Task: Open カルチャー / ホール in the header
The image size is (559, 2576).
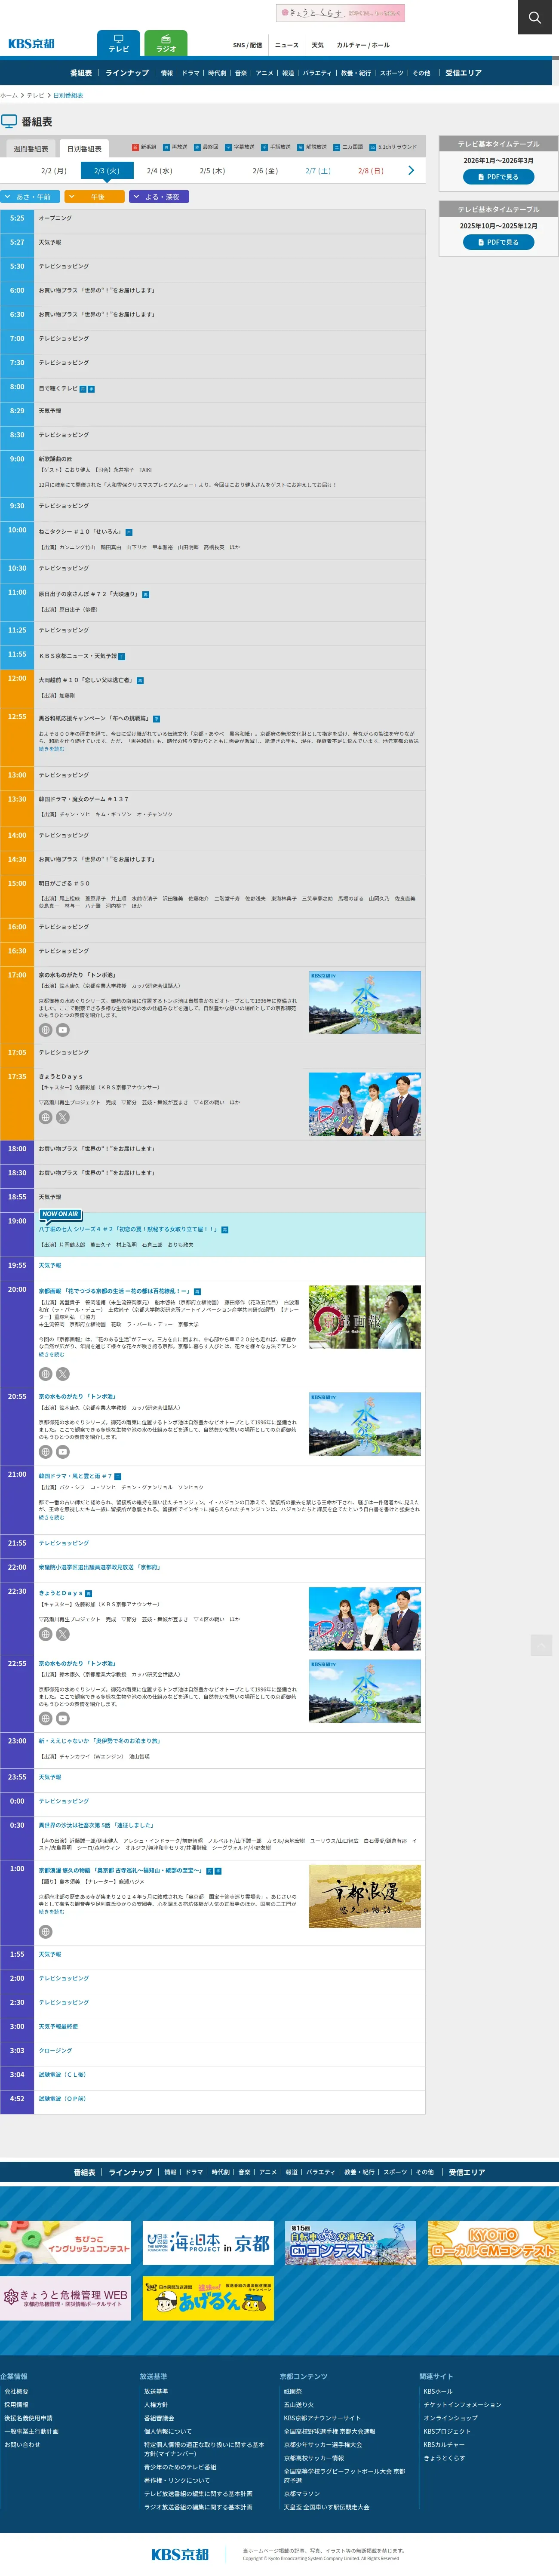Action: [363, 45]
